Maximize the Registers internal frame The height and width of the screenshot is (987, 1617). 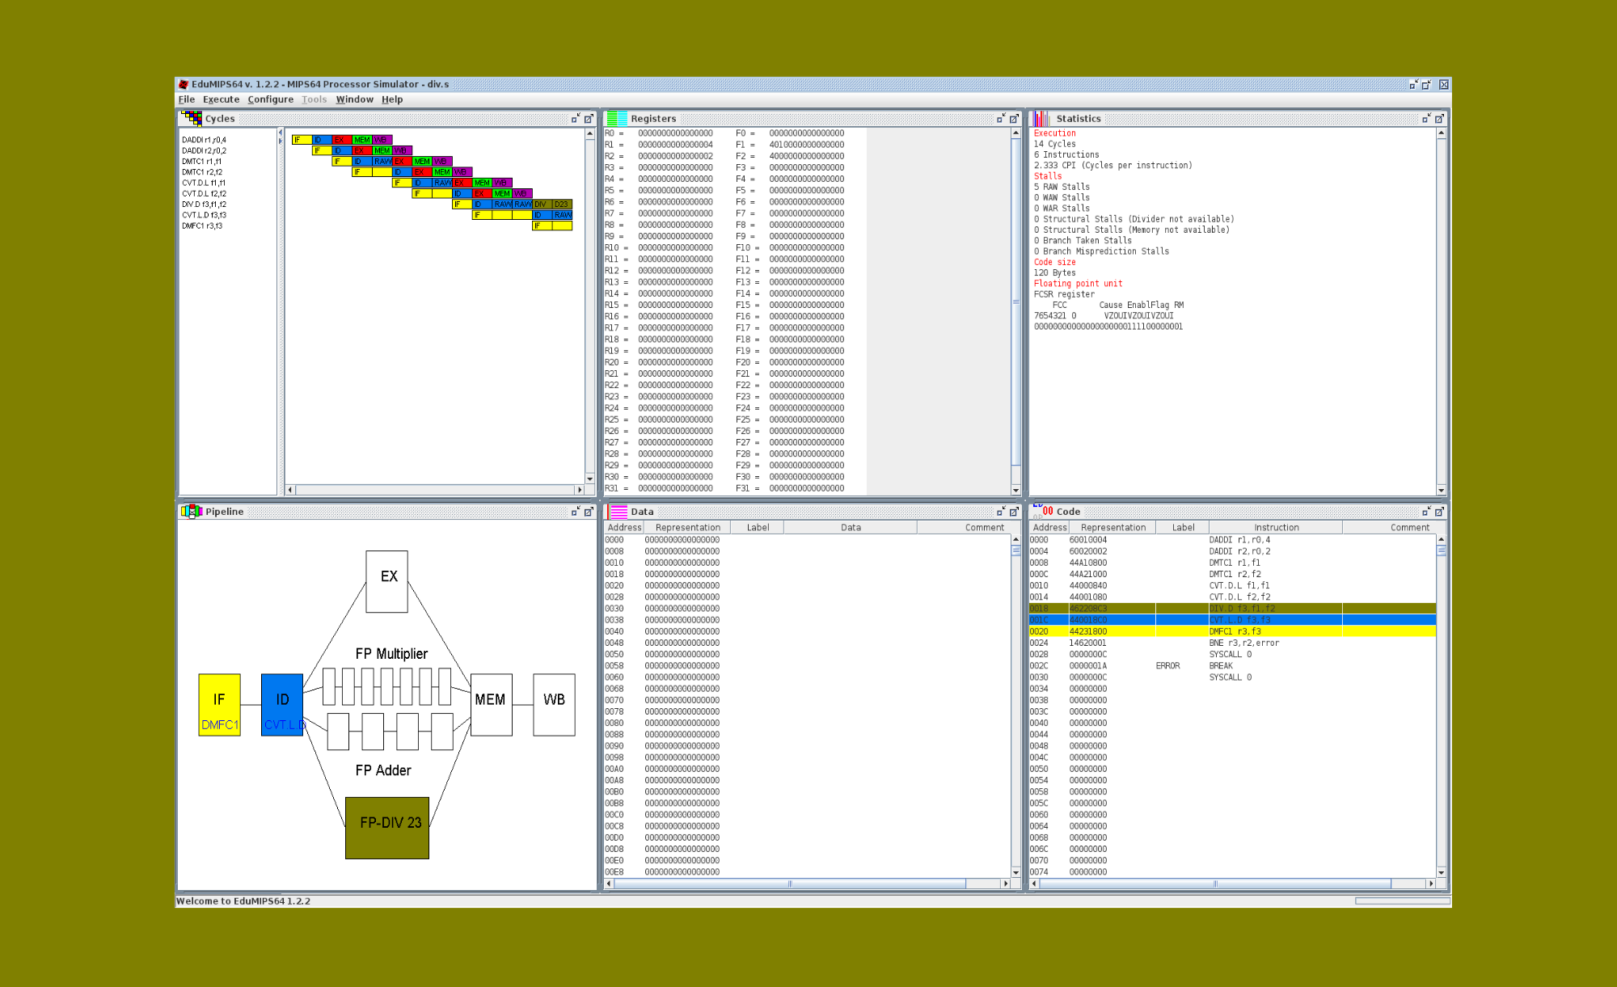[1014, 119]
